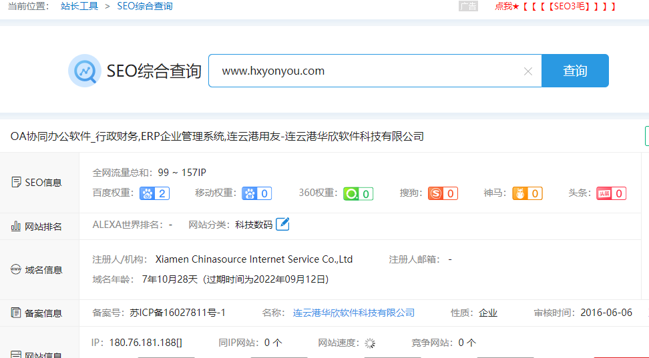Click the 注册人邮箱 label
Screen dimensions: 649x358
tap(415, 259)
